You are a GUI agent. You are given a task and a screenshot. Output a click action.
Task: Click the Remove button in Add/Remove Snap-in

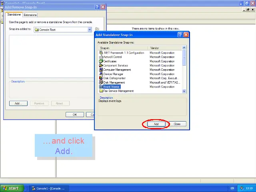pos(39,103)
